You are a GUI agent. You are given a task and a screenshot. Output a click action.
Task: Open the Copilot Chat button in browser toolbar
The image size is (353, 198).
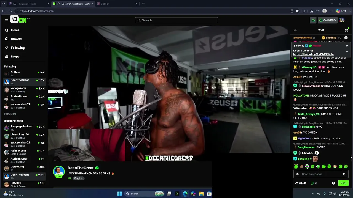[341, 11]
